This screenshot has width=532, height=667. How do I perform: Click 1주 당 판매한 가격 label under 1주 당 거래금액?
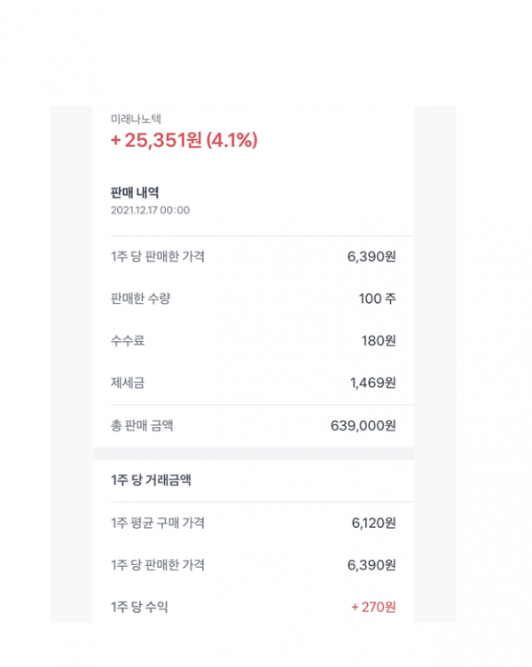click(158, 565)
